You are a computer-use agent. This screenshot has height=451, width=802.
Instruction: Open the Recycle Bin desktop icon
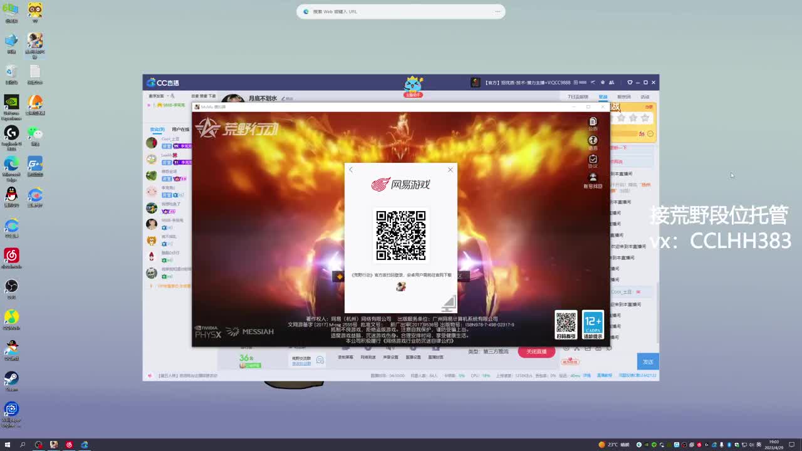point(11,74)
